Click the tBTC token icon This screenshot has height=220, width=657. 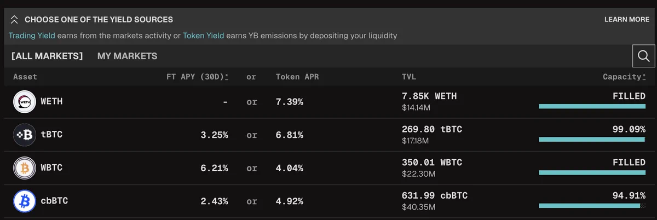coord(25,135)
